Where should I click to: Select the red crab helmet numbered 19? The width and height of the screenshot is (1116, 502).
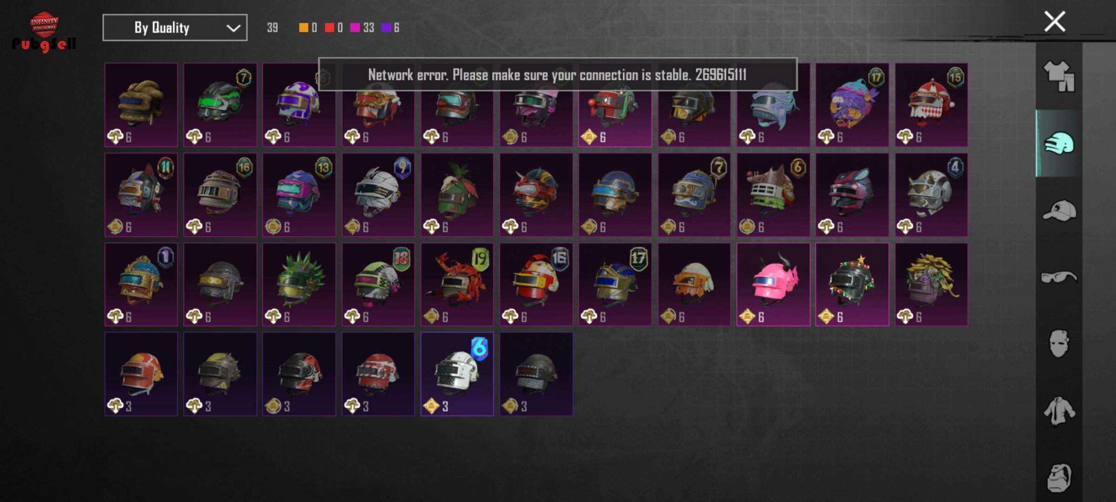457,284
